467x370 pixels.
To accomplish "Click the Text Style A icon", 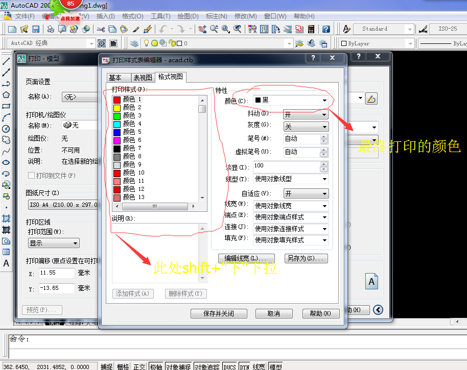I will click(x=346, y=29).
